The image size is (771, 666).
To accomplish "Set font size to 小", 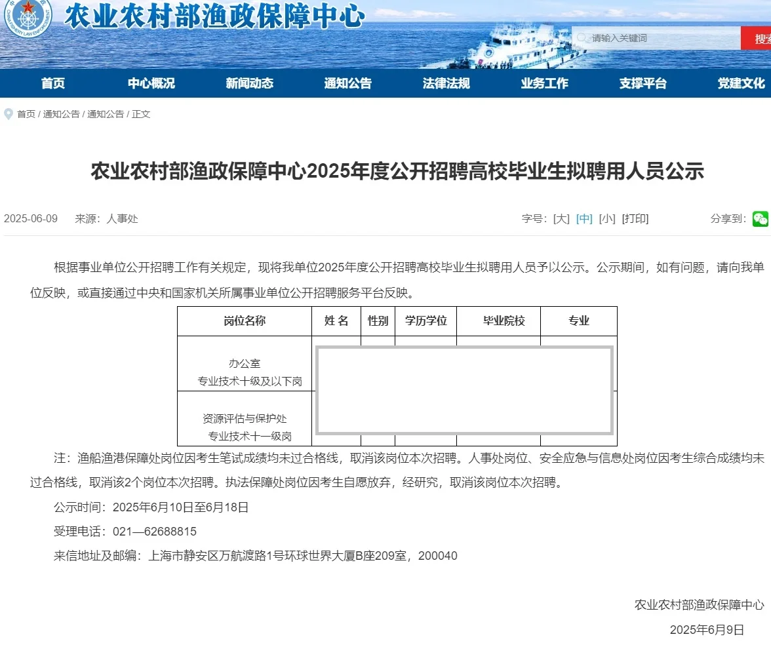I will (607, 219).
